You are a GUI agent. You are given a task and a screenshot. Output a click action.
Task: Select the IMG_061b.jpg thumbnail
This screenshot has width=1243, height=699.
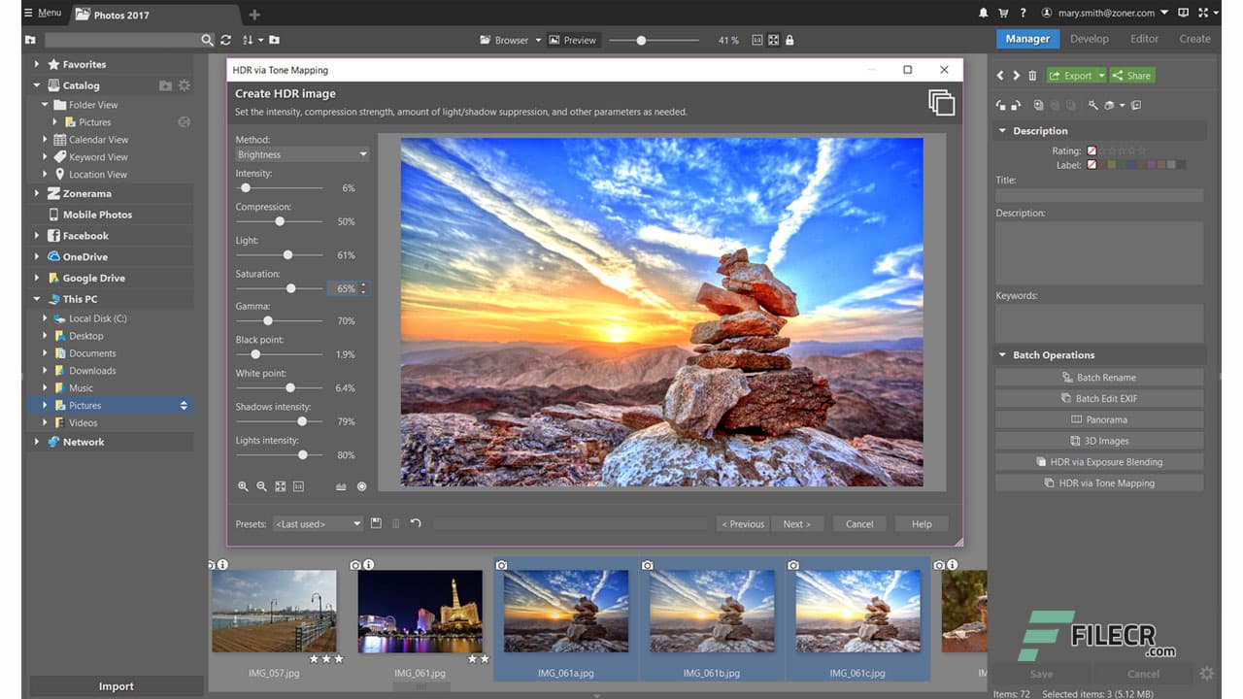[712, 610]
